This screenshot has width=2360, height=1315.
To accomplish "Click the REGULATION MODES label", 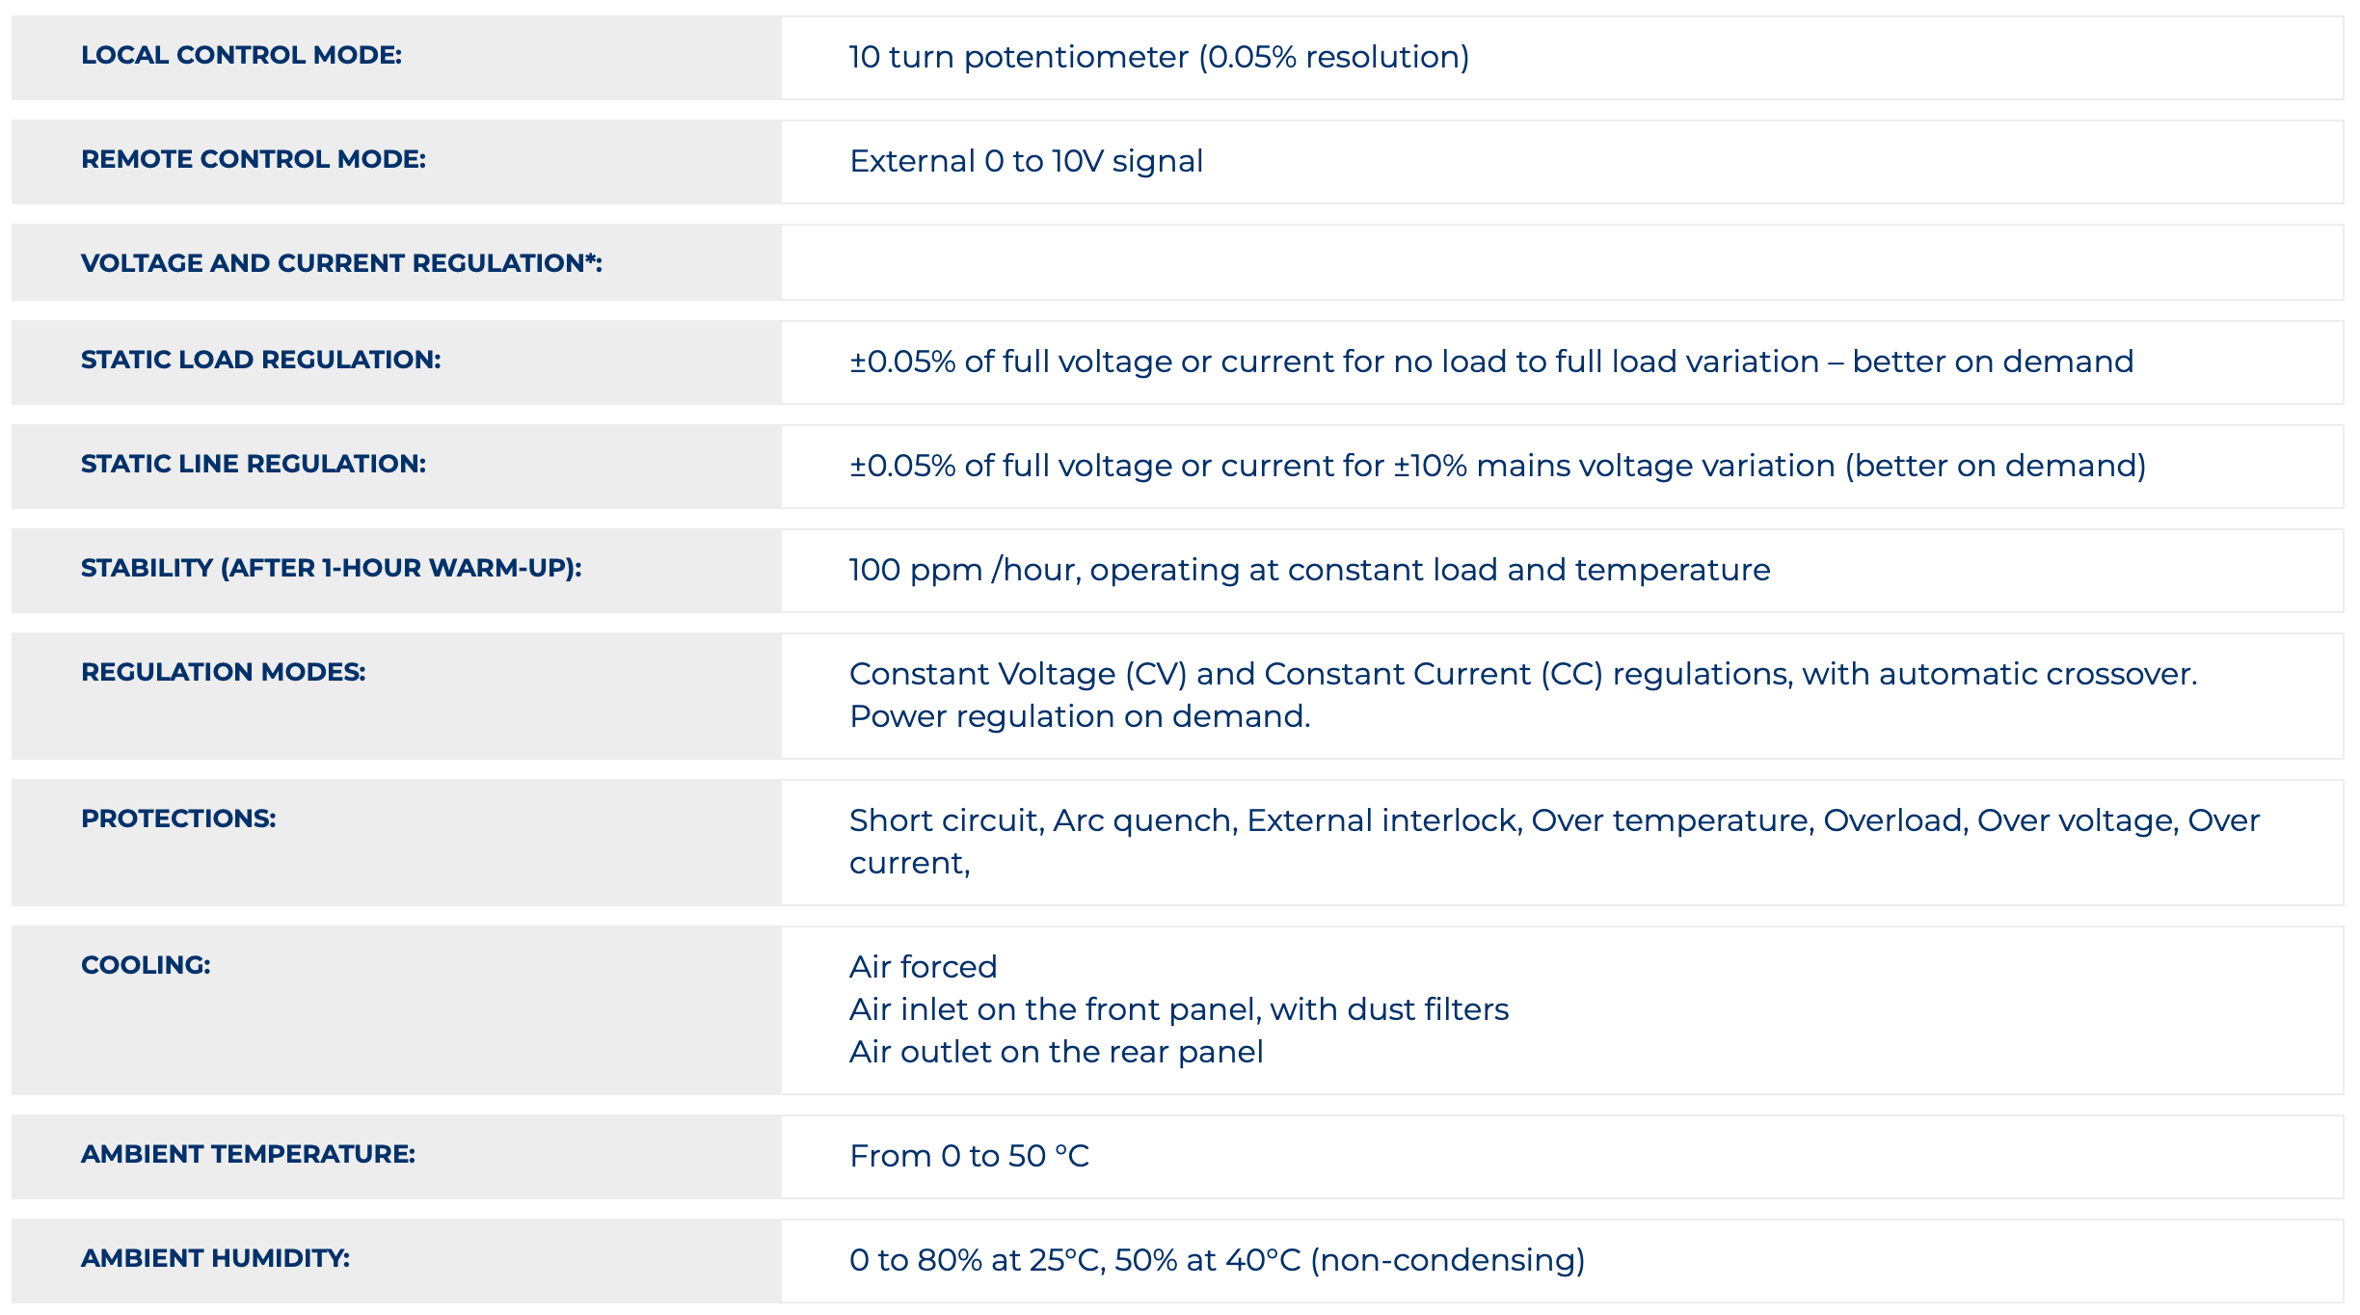I will click(x=224, y=673).
